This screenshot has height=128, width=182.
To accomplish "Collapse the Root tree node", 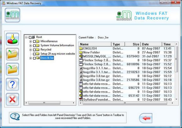I will pos(26,37).
